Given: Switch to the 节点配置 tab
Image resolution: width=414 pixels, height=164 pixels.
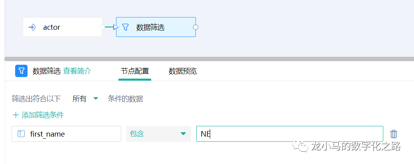Looking at the screenshot, I should pos(135,71).
